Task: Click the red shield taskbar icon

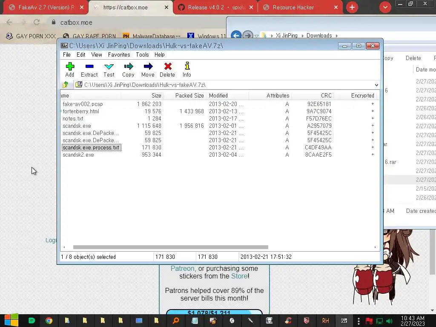Action: (x=307, y=321)
